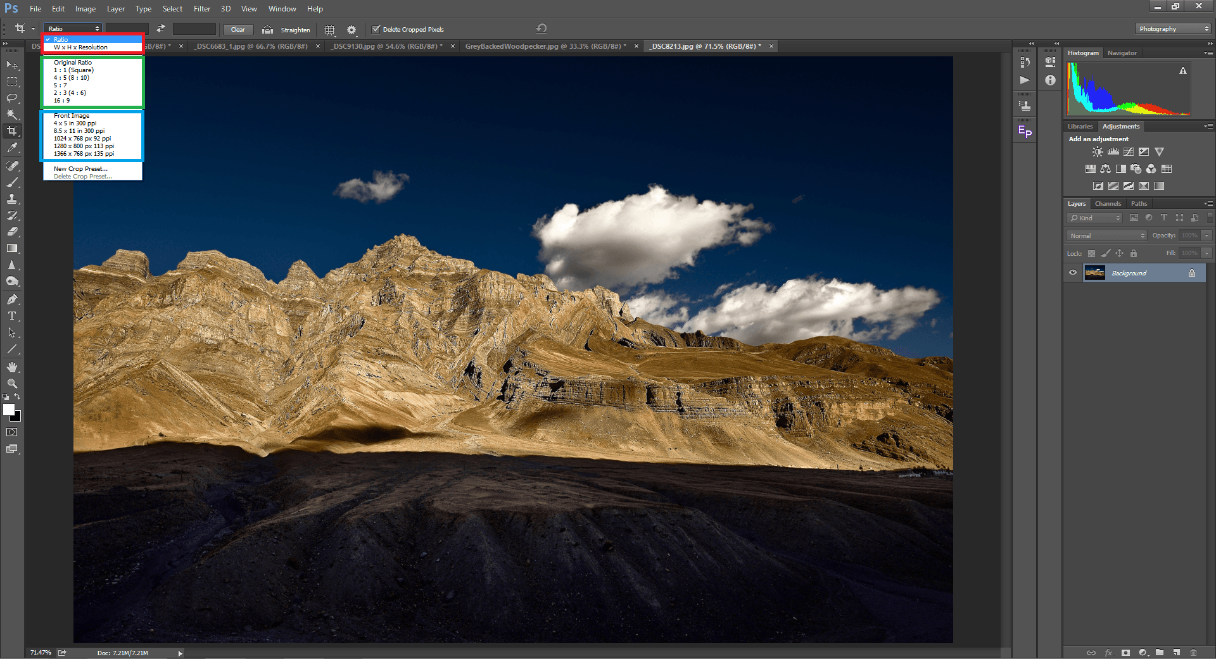Open layer blend mode Normal dropdown
The height and width of the screenshot is (659, 1216).
coord(1107,235)
